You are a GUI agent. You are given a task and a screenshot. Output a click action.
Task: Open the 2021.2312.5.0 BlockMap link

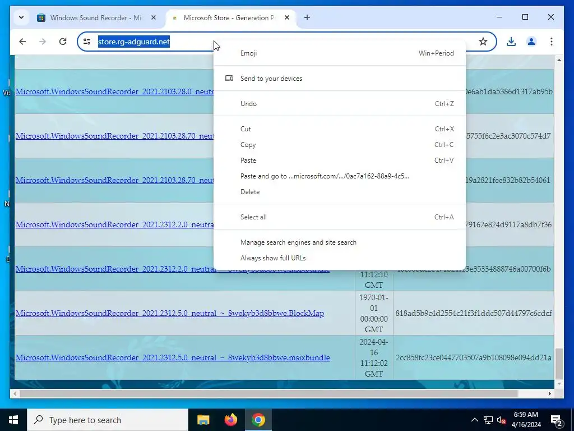pos(169,313)
